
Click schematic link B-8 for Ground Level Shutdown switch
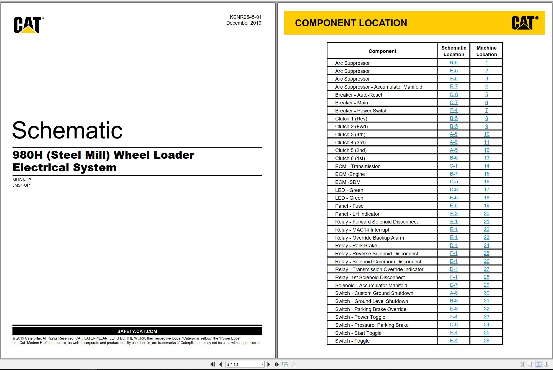pos(454,301)
